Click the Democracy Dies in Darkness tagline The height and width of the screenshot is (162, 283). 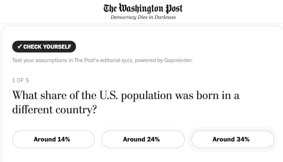point(143,17)
